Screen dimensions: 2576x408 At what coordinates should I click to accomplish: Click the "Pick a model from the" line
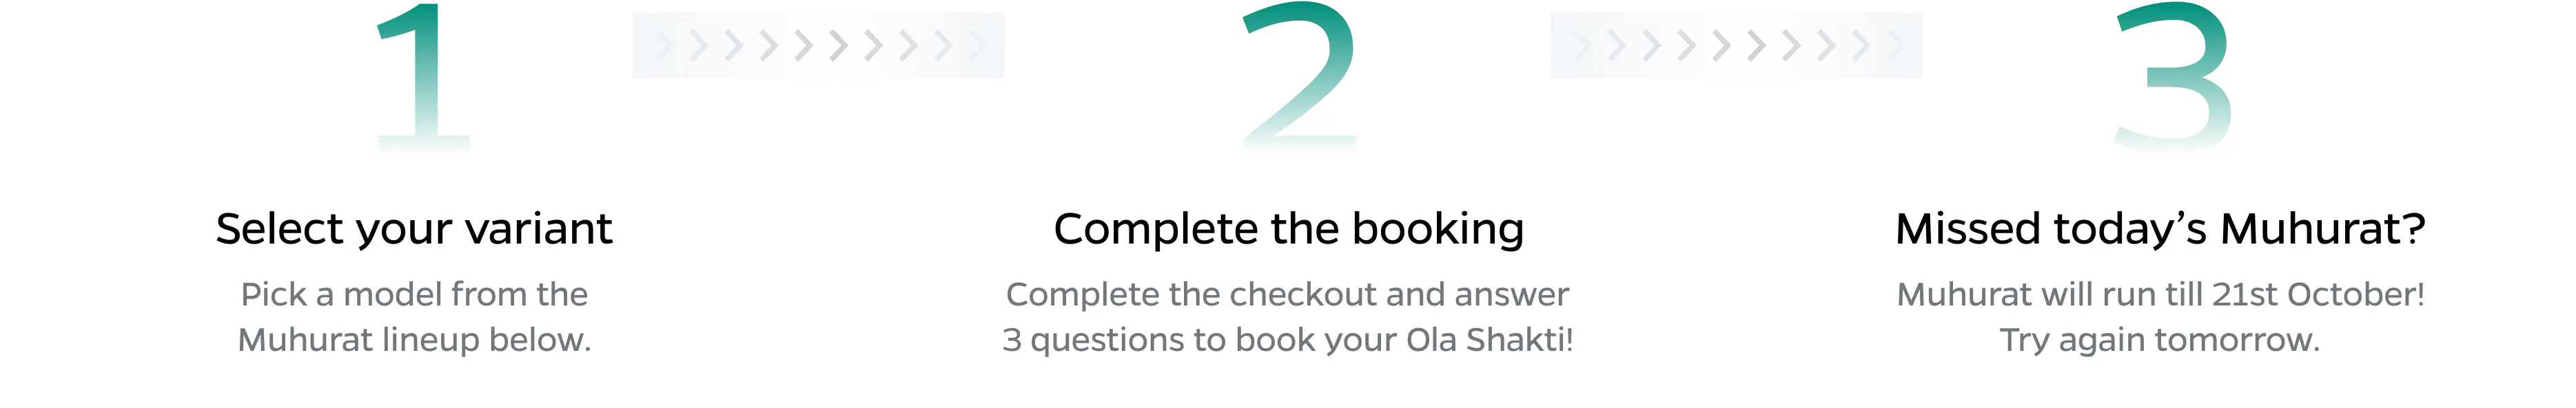pyautogui.click(x=414, y=294)
